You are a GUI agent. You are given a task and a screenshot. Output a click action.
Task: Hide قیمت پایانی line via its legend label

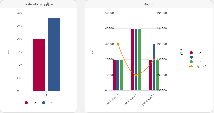click(x=200, y=66)
